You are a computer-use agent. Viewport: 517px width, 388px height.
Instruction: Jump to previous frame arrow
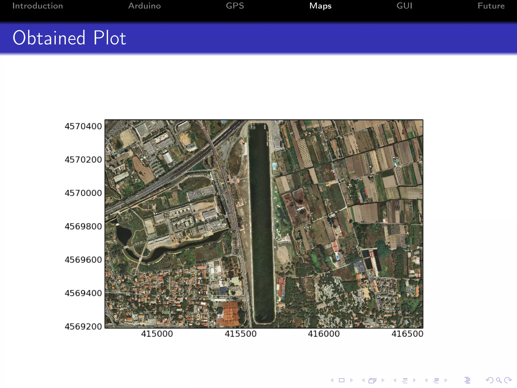pos(363,380)
